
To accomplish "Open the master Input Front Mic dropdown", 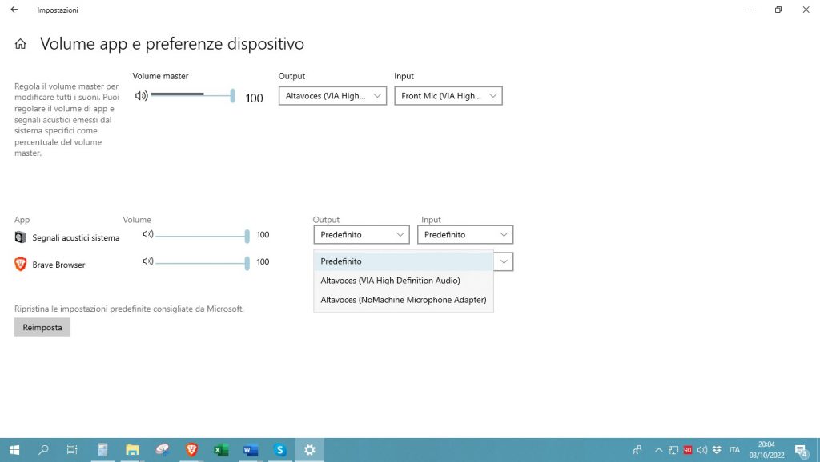I will [x=448, y=96].
